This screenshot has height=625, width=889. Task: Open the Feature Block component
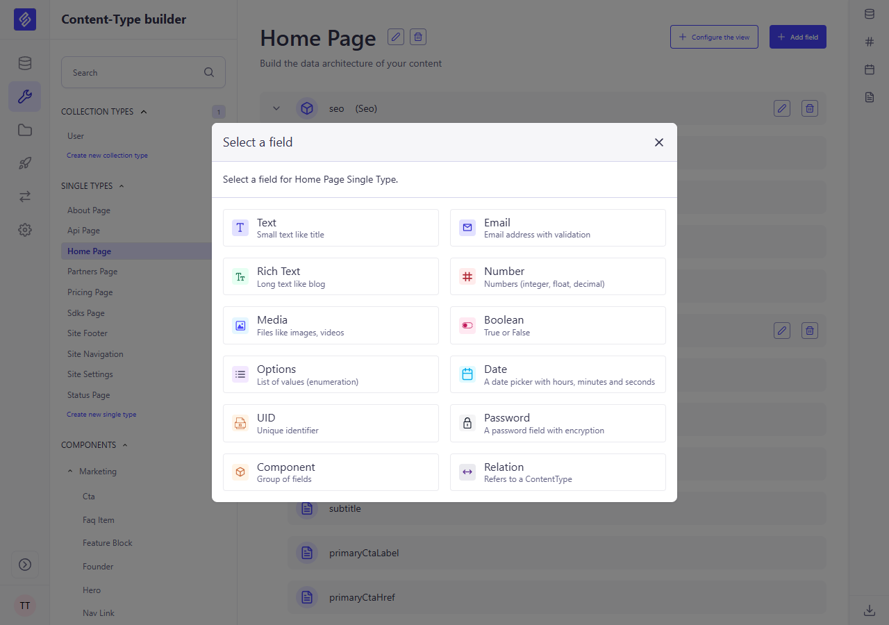pos(108,543)
